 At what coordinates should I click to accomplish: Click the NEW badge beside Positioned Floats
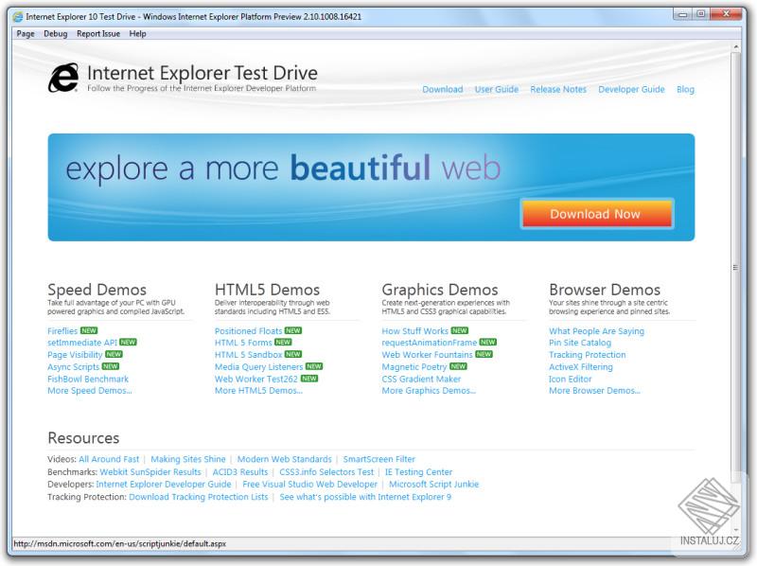point(293,331)
